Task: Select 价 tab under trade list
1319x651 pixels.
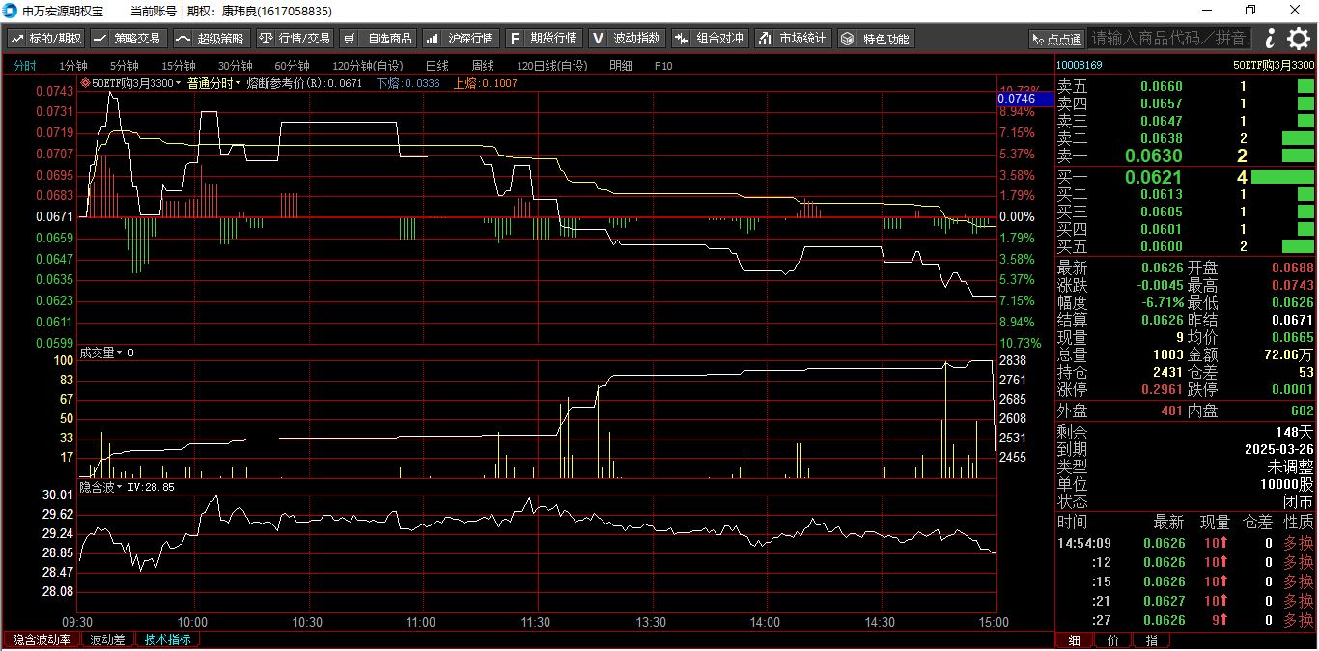Action: click(x=1112, y=639)
